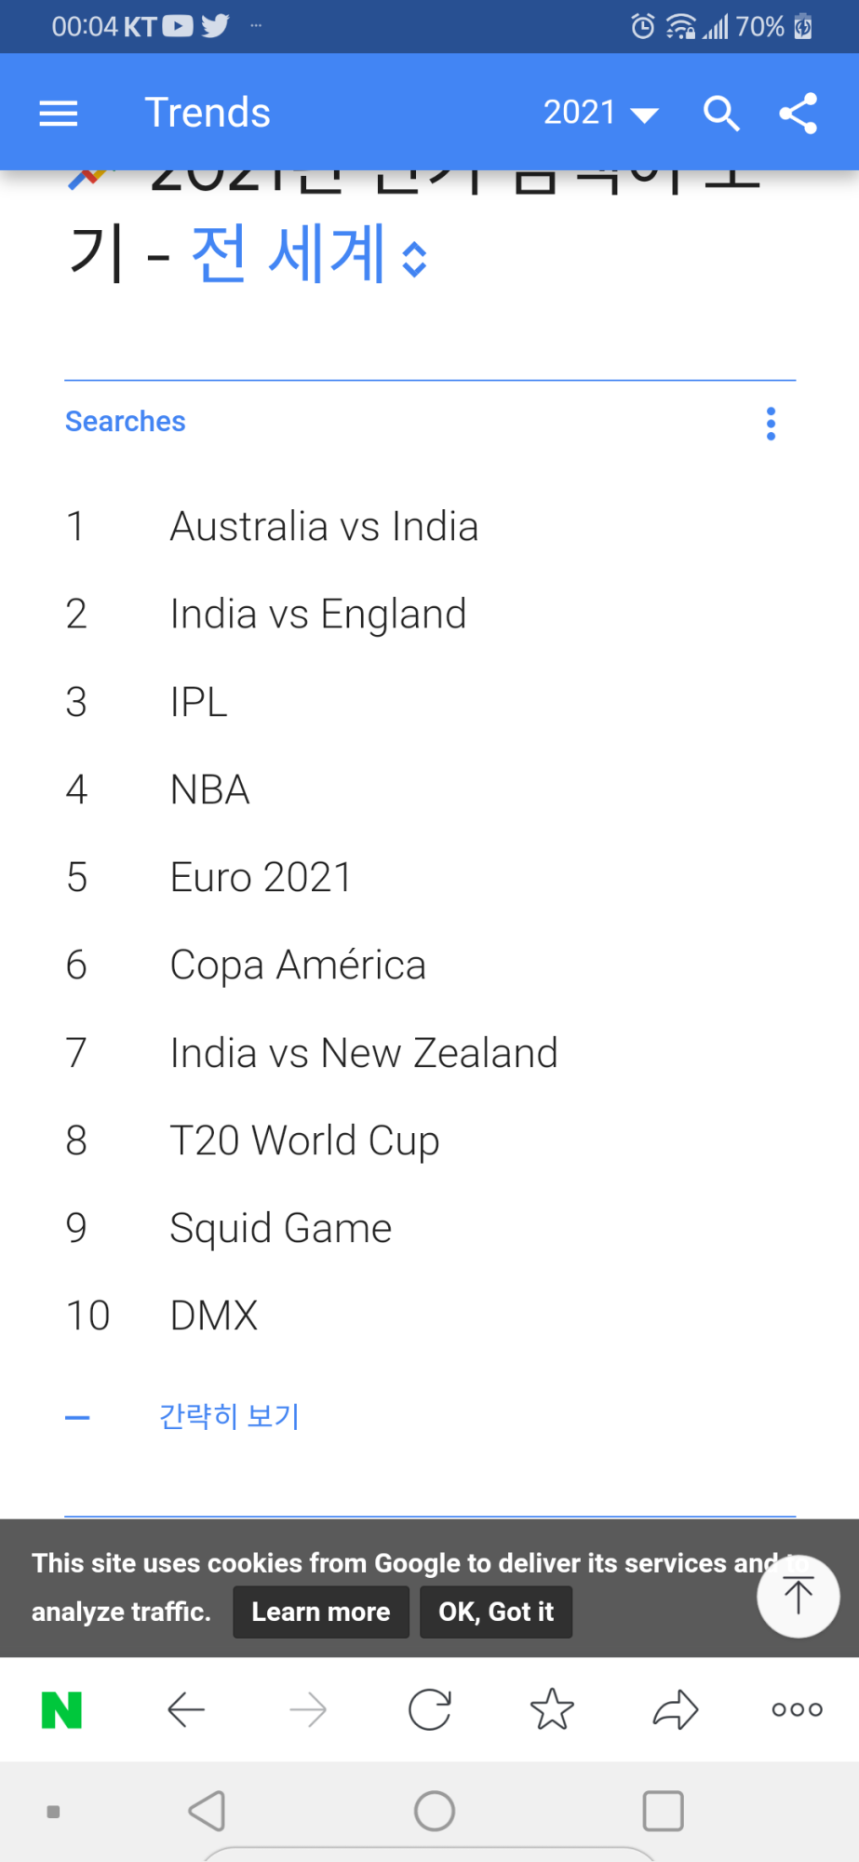Screen dimensions: 859x1862
Task: Open the hamburger navigation menu
Action: (x=58, y=114)
